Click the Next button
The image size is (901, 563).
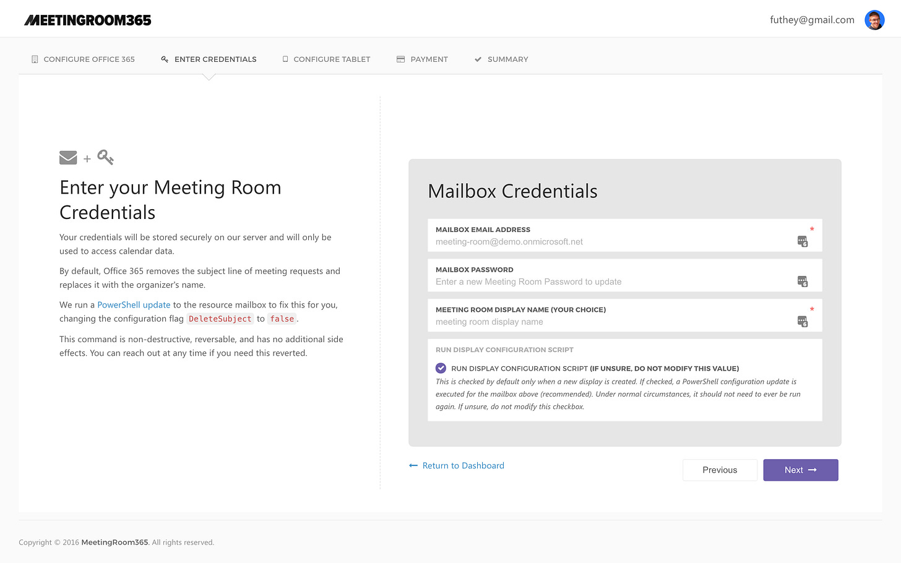[x=801, y=470]
